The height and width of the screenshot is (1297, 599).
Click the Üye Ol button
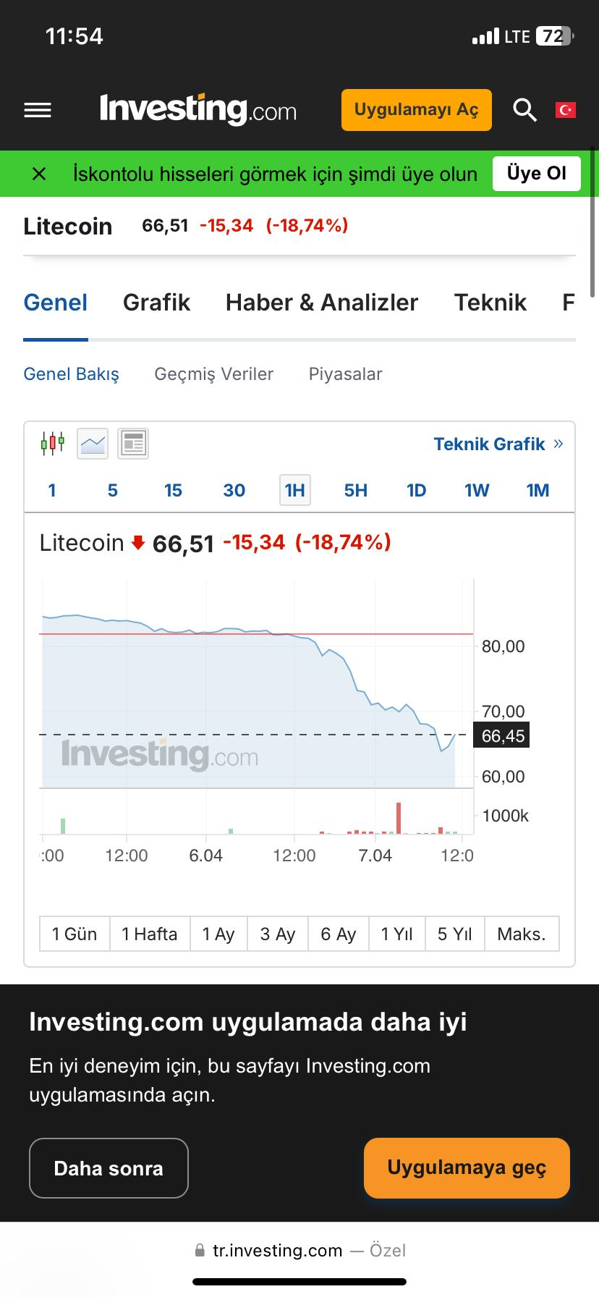pyautogui.click(x=536, y=174)
